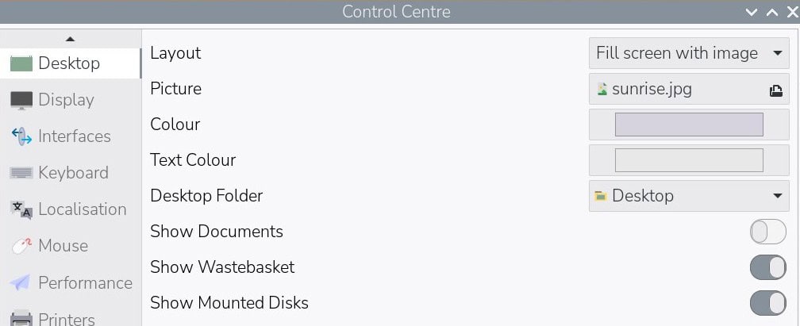Switch to the Display tab
This screenshot has width=800, height=326.
point(66,100)
